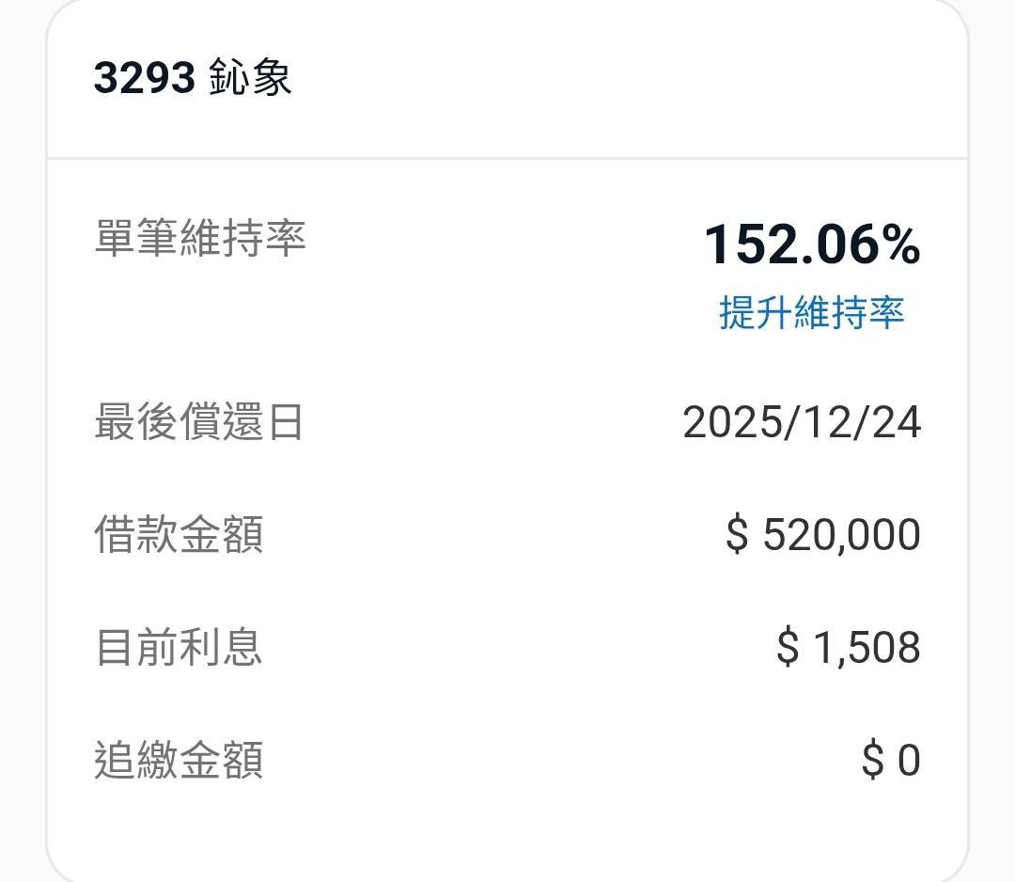Select the 追繳金額 label

[x=179, y=759]
